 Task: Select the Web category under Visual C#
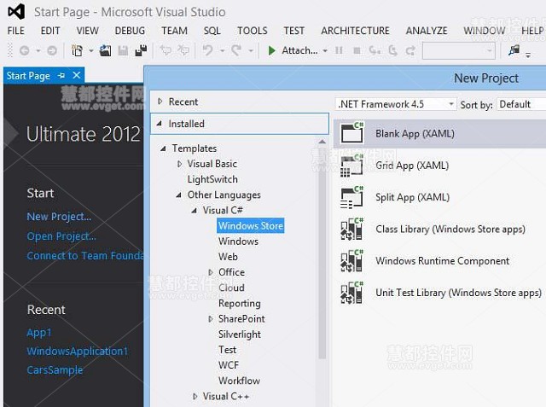point(228,257)
